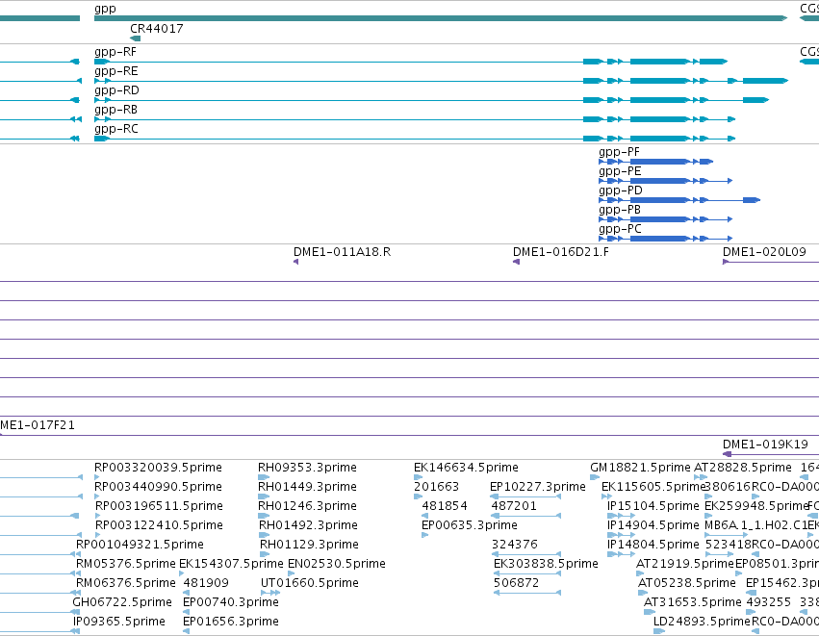Open EST IP14804.5prime
Image resolution: width=819 pixels, height=636 pixels.
(653, 545)
